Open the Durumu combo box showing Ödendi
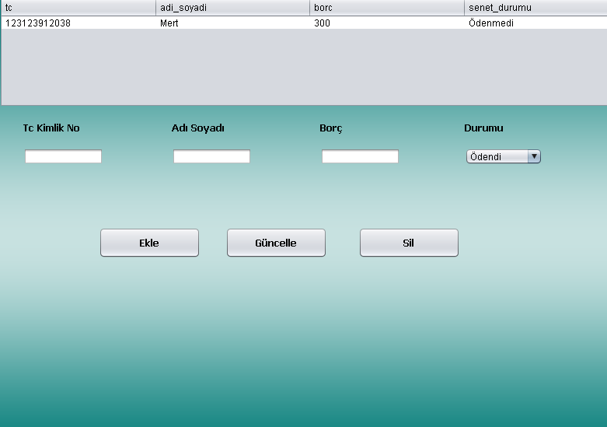 pyautogui.click(x=497, y=156)
